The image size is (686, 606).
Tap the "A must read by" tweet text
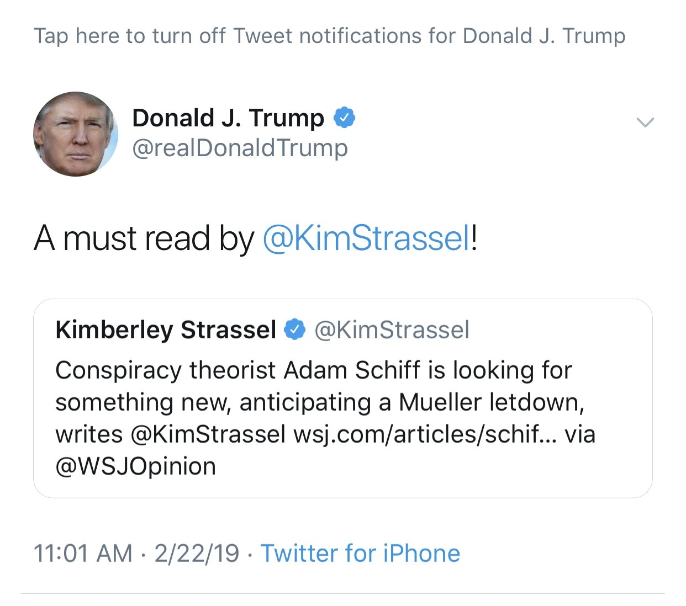pos(144,238)
